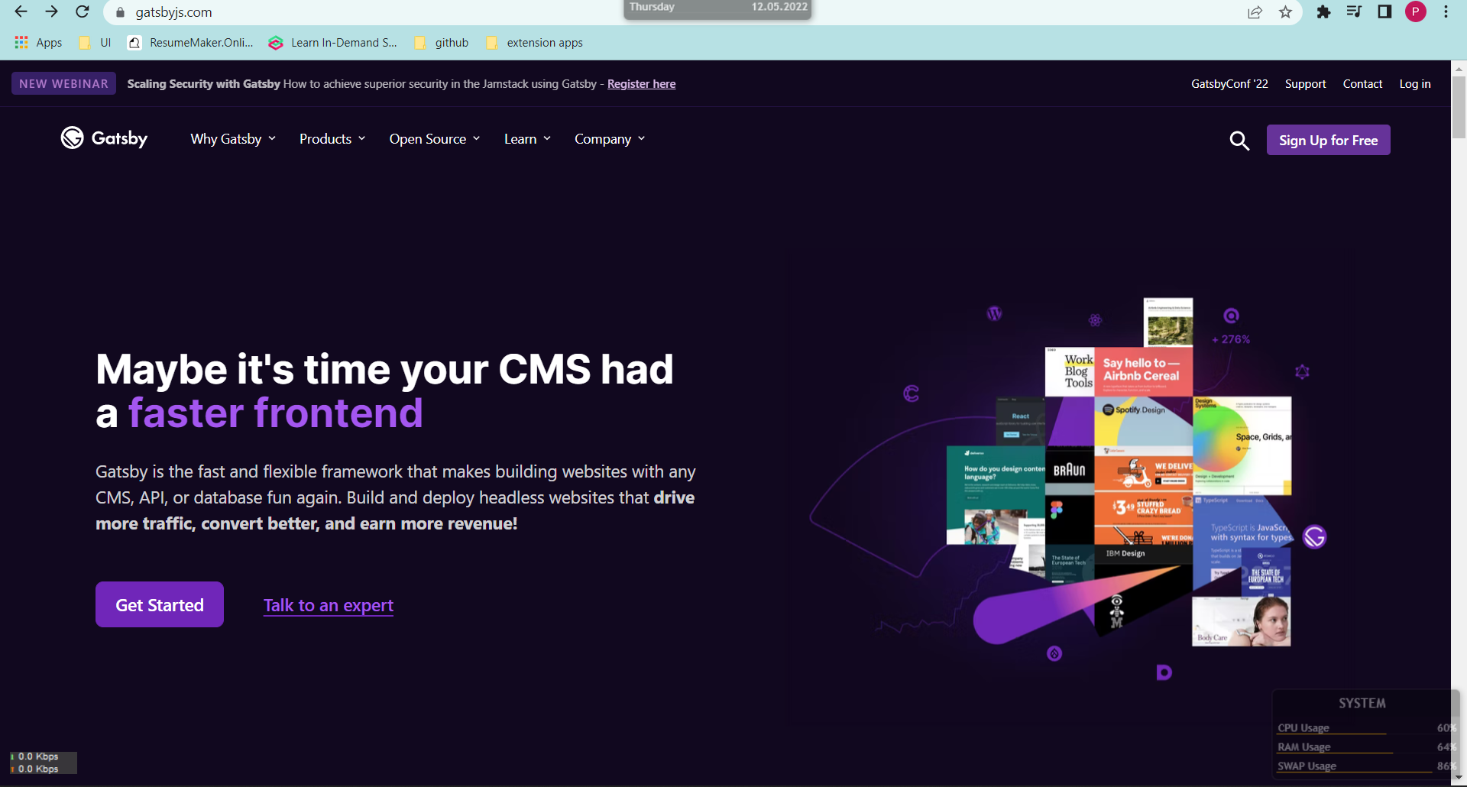Click the Spotify Design showcase thumbnail
This screenshot has width=1467, height=787.
[x=1143, y=421]
